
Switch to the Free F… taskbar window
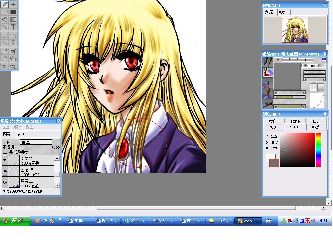click(x=107, y=221)
